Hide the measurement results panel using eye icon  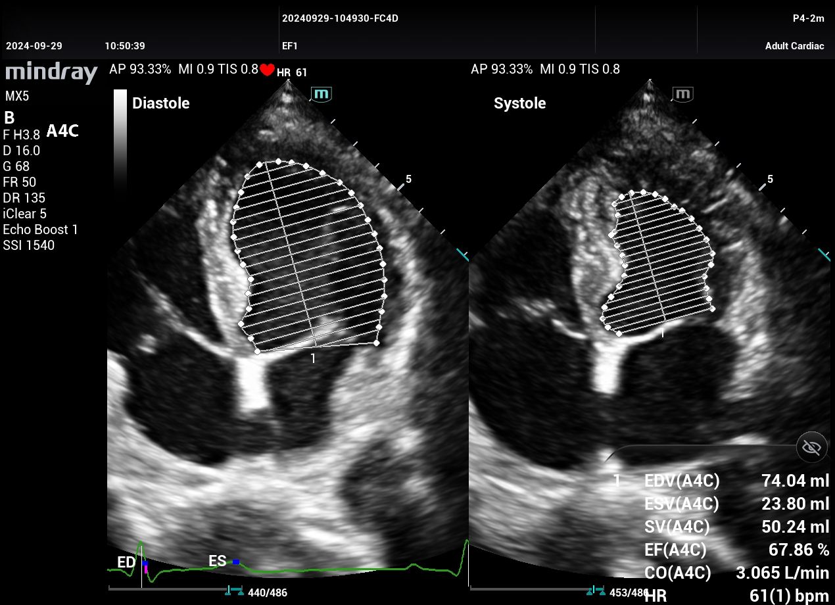(811, 448)
